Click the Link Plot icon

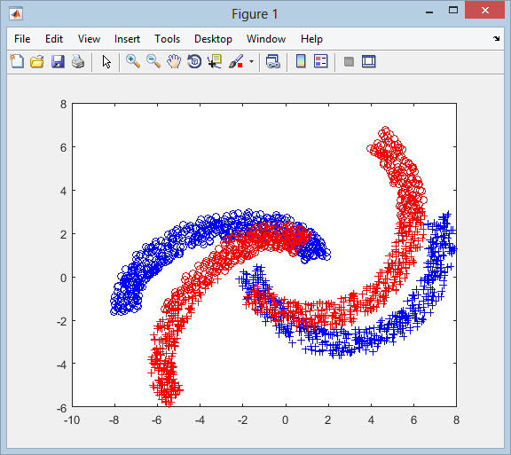click(x=272, y=61)
